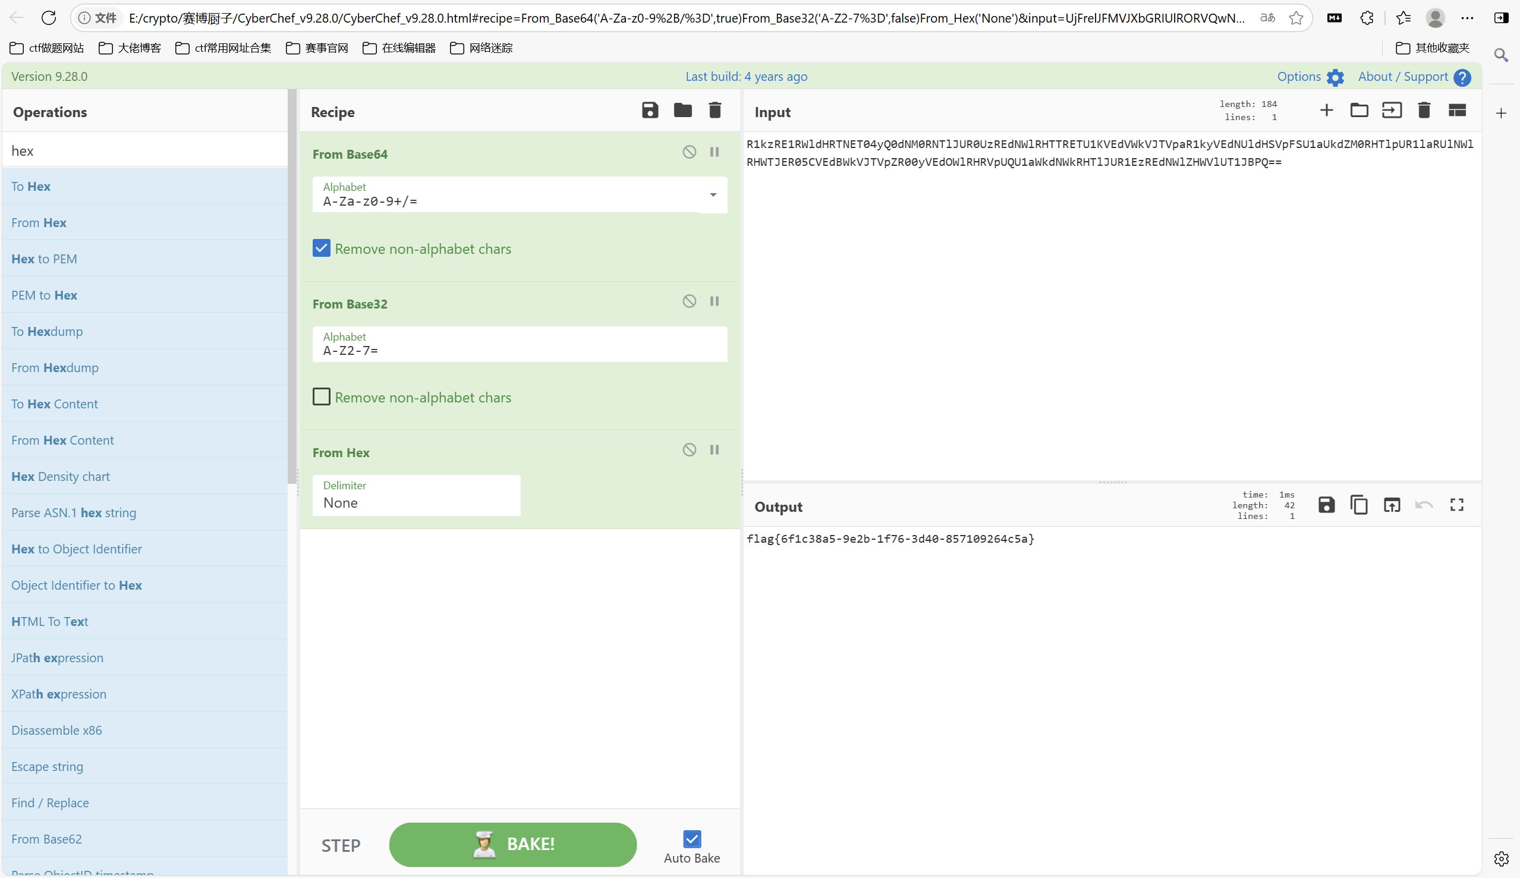Open 其他收藏夹 bookmark folder

[1433, 48]
